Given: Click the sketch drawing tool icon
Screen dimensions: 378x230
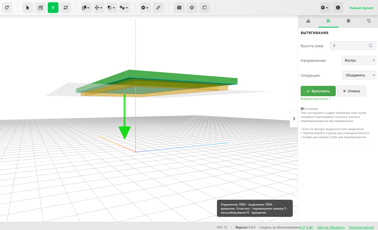Looking at the screenshot, I should pyautogui.click(x=40, y=8).
